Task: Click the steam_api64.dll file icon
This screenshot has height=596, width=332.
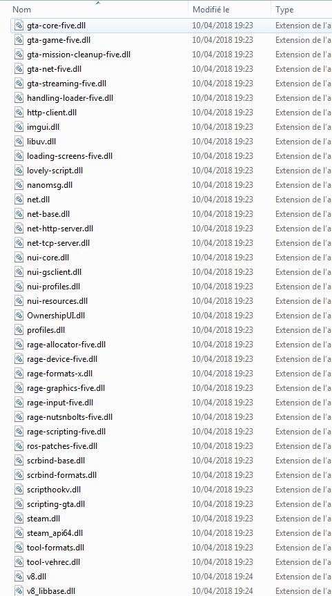Action: coord(19,533)
